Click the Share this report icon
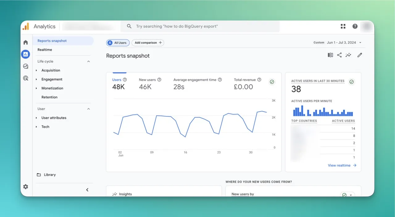 click(339, 55)
